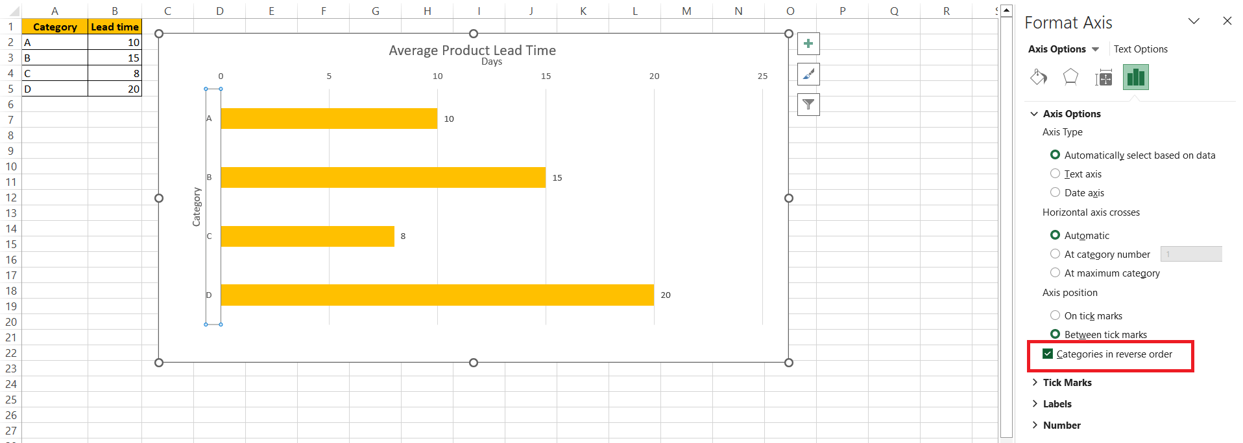
Task: Select cell B4 with value 8
Action: pyautogui.click(x=115, y=73)
